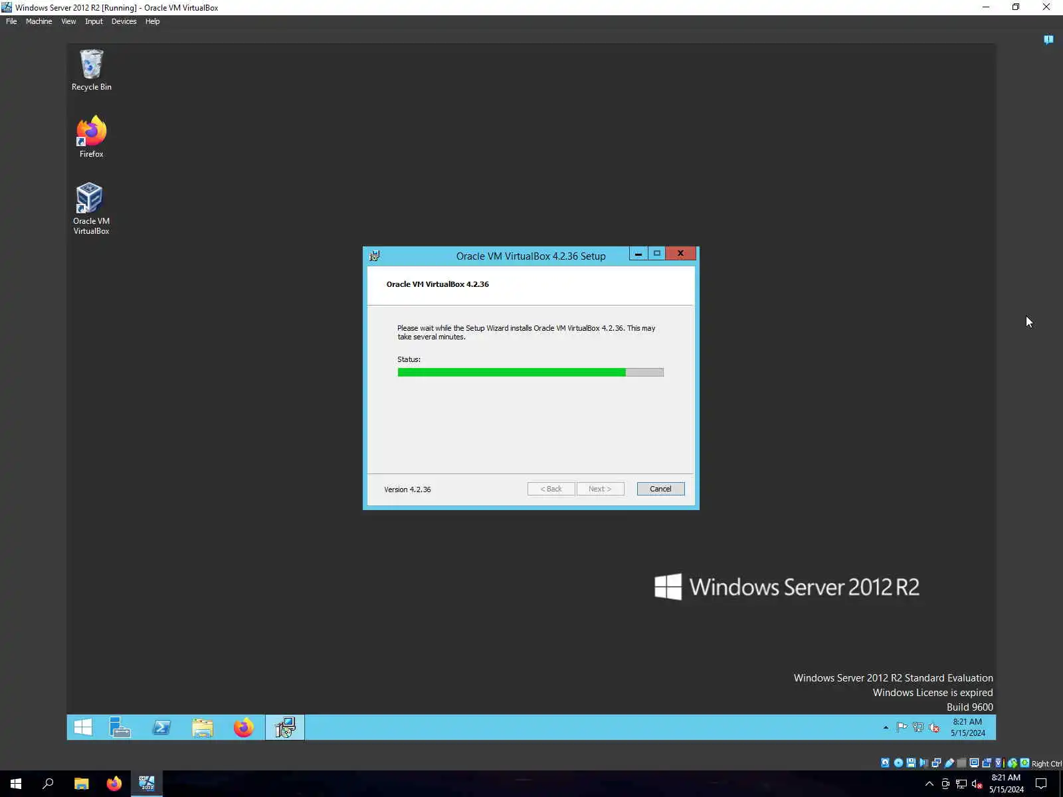The height and width of the screenshot is (797, 1063).
Task: Click the optical disk indicator in VirtualBox status bar
Action: (x=898, y=762)
